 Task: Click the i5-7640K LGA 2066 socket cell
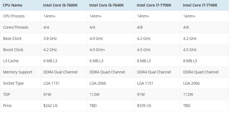[x=98, y=83]
